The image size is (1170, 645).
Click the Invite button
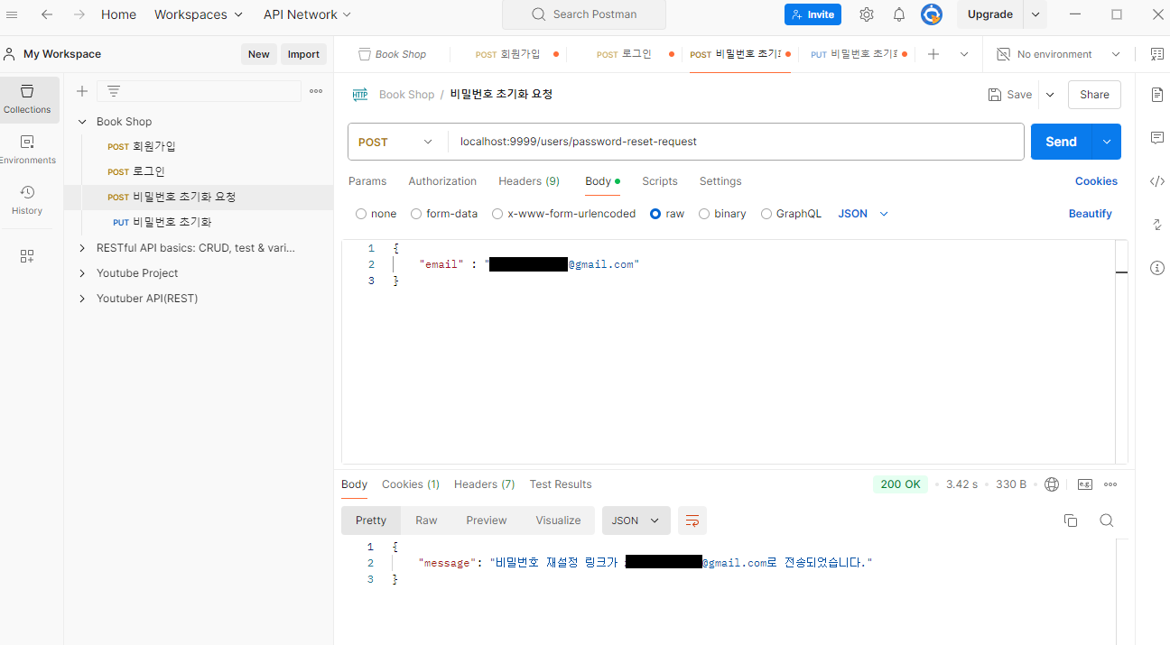812,14
